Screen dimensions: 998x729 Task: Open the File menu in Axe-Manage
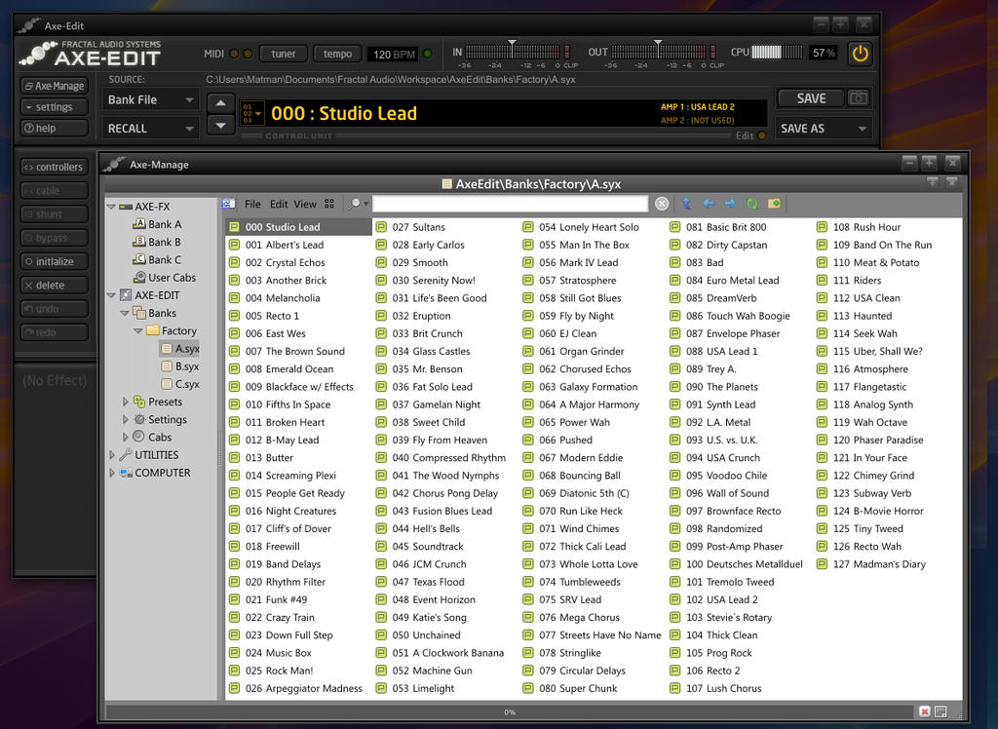pos(252,204)
